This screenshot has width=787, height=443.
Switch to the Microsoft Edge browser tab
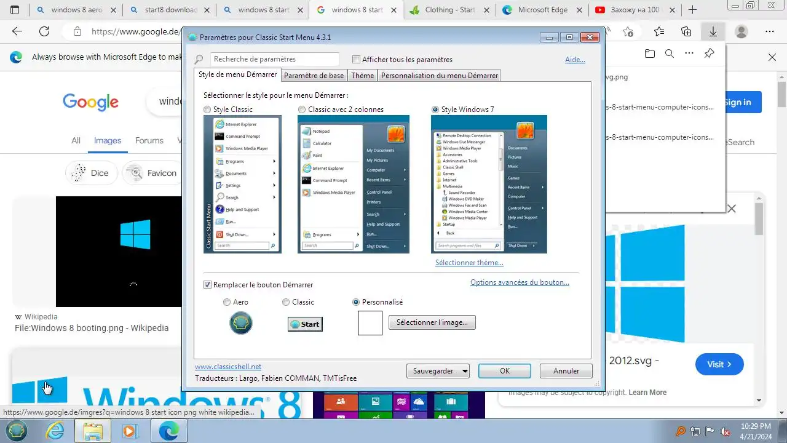pos(542,10)
